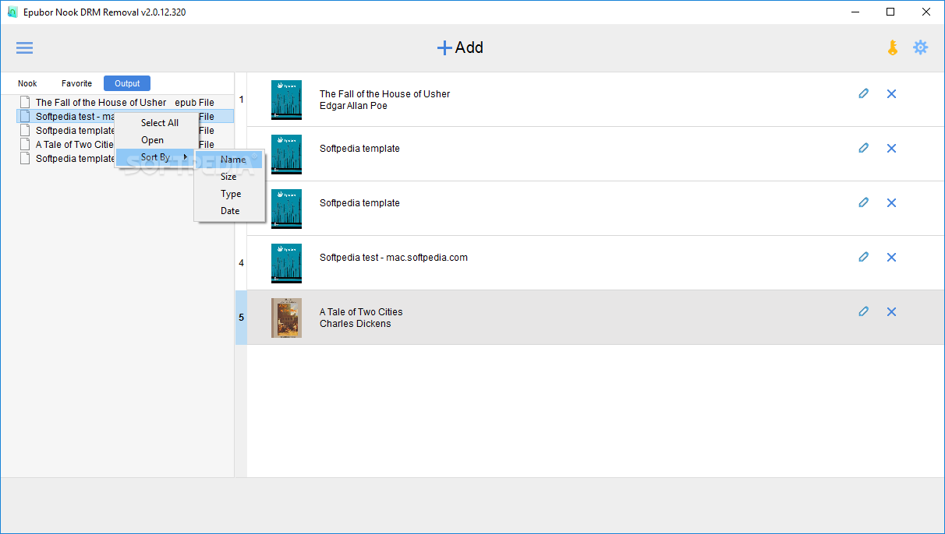This screenshot has height=534, width=945.
Task: Click the app logo in the title bar
Action: tap(12, 12)
